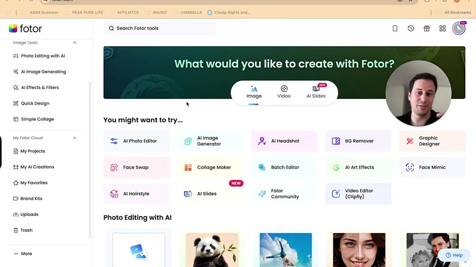Image resolution: width=476 pixels, height=267 pixels.
Task: Open the Video Editor (Clipfly) card
Action: click(358, 194)
